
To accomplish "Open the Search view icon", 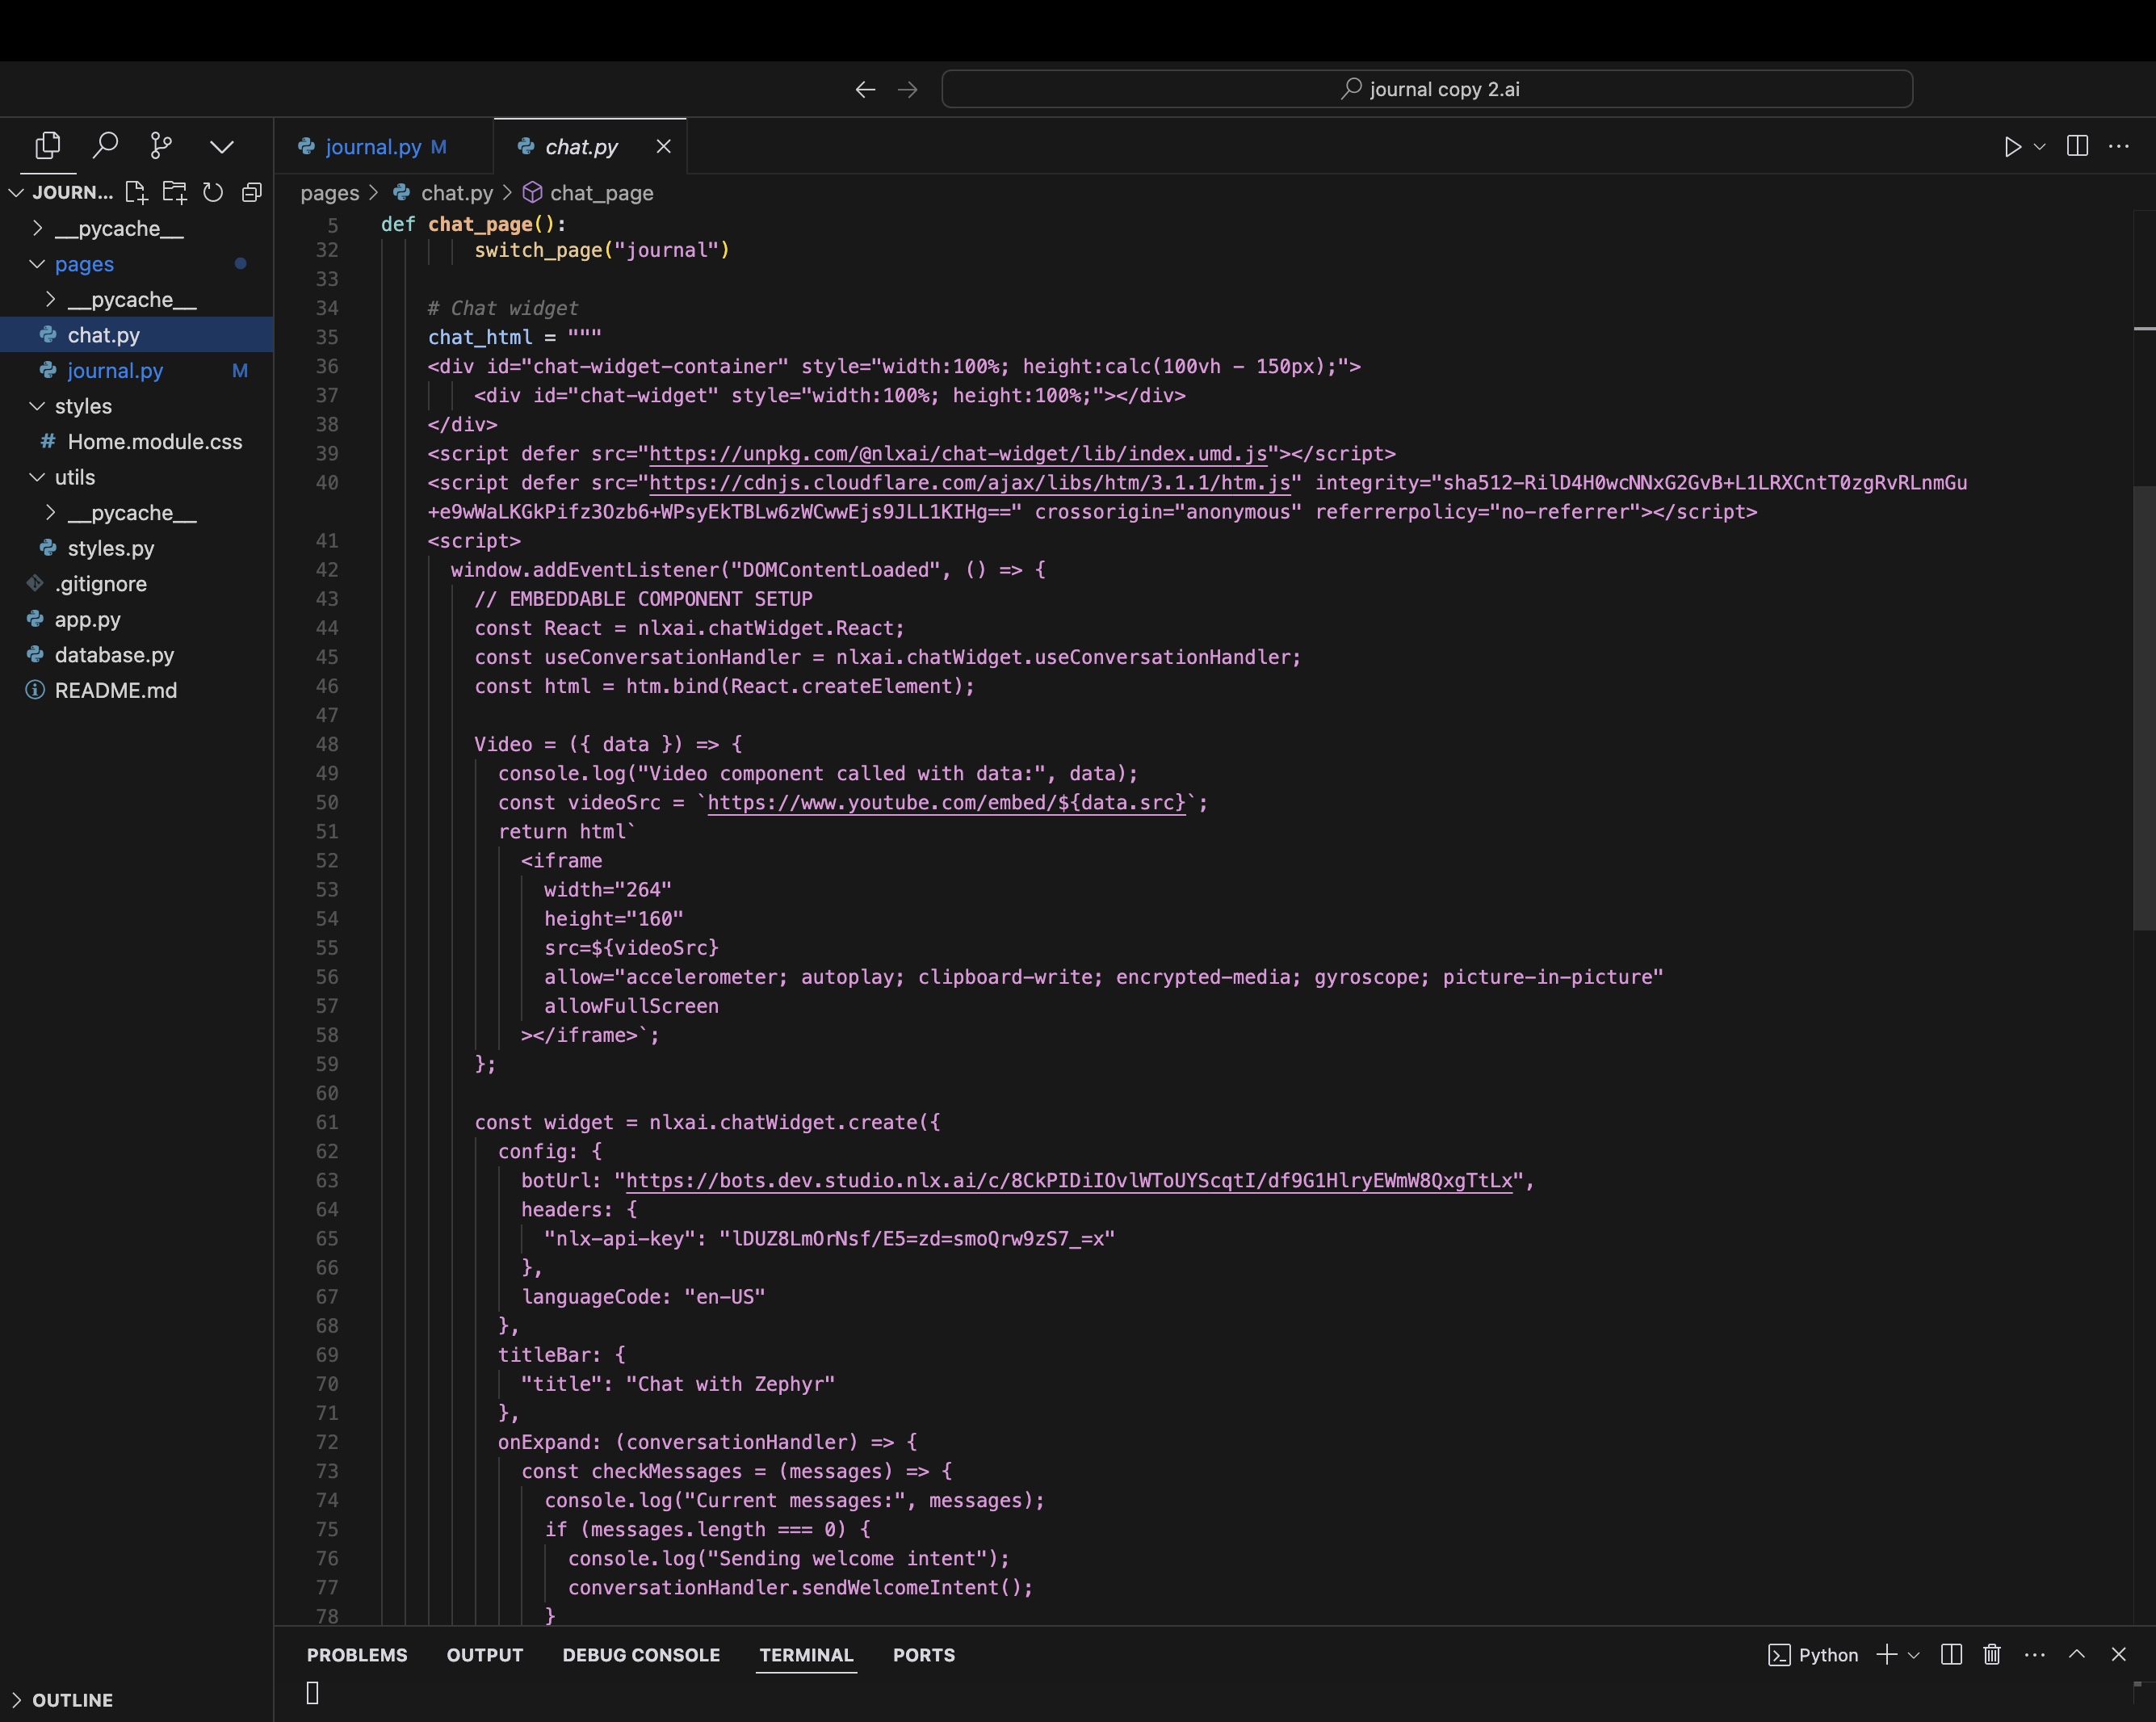I will click(x=105, y=146).
